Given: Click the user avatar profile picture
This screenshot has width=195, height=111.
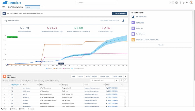Looking at the screenshot, I should coord(191,3).
